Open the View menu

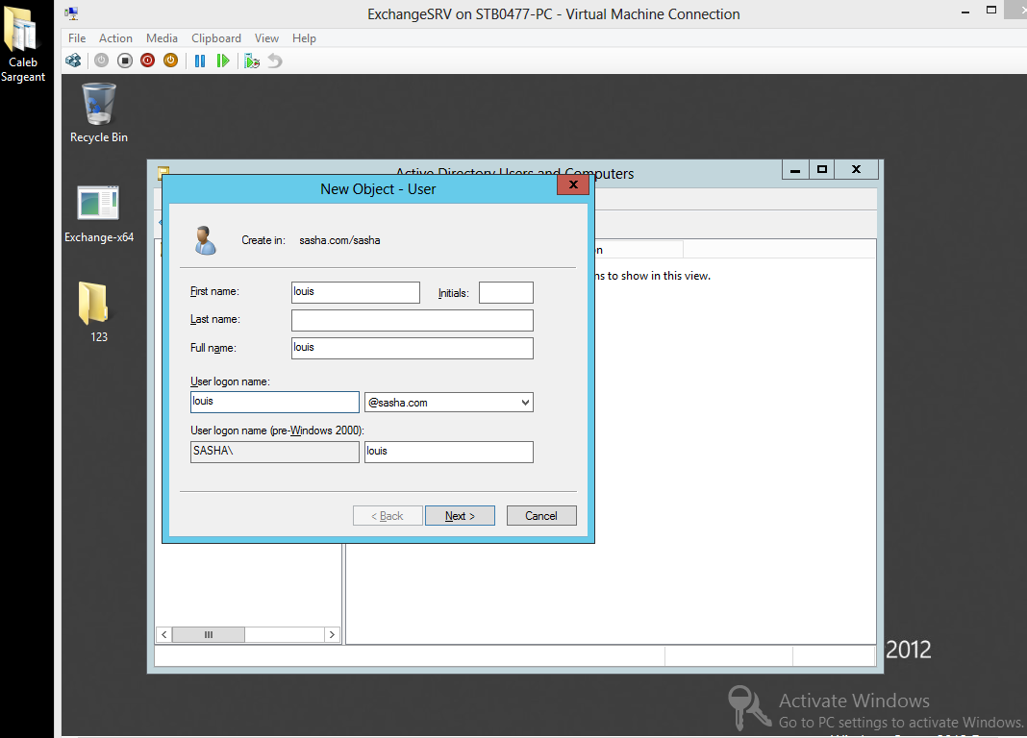pyautogui.click(x=266, y=37)
